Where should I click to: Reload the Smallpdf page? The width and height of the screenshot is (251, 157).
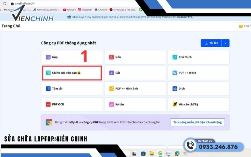pyautogui.click(x=5, y=3)
